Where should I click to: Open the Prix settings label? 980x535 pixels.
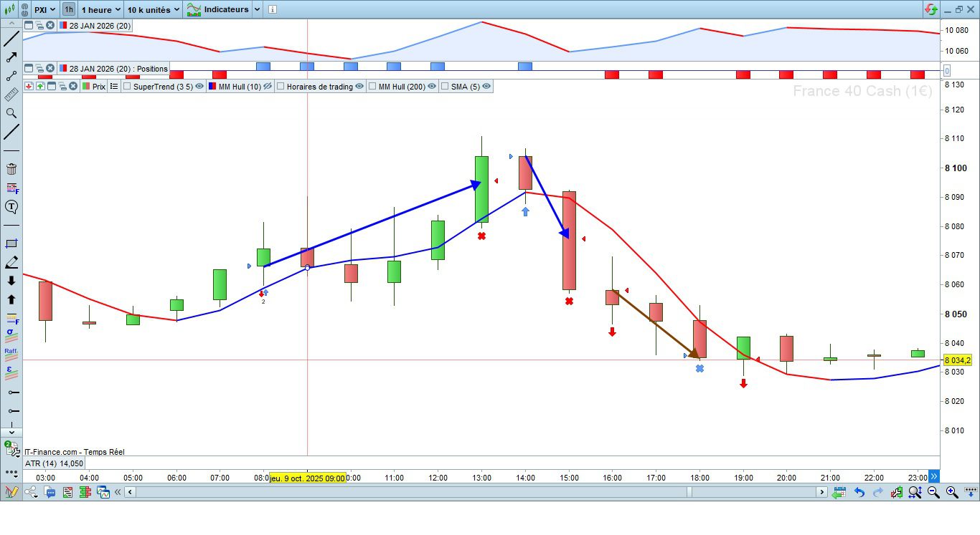(99, 87)
